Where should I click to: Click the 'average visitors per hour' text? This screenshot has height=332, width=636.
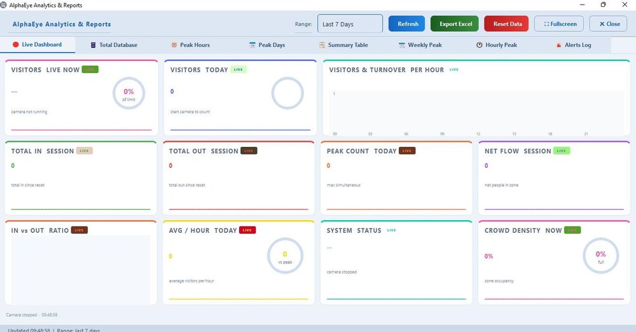point(191,281)
